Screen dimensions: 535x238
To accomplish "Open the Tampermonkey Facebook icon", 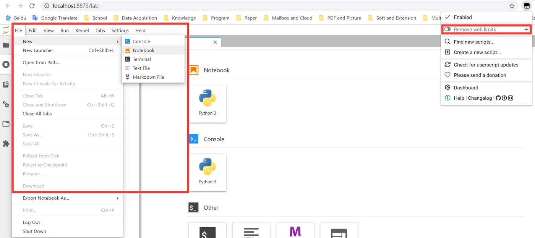I will pyautogui.click(x=504, y=98).
